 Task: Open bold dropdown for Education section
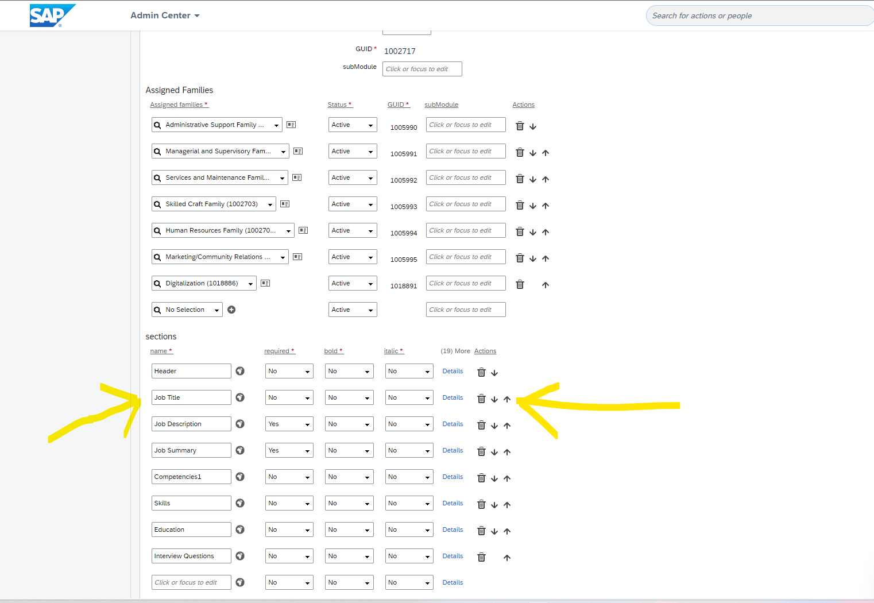[349, 529]
